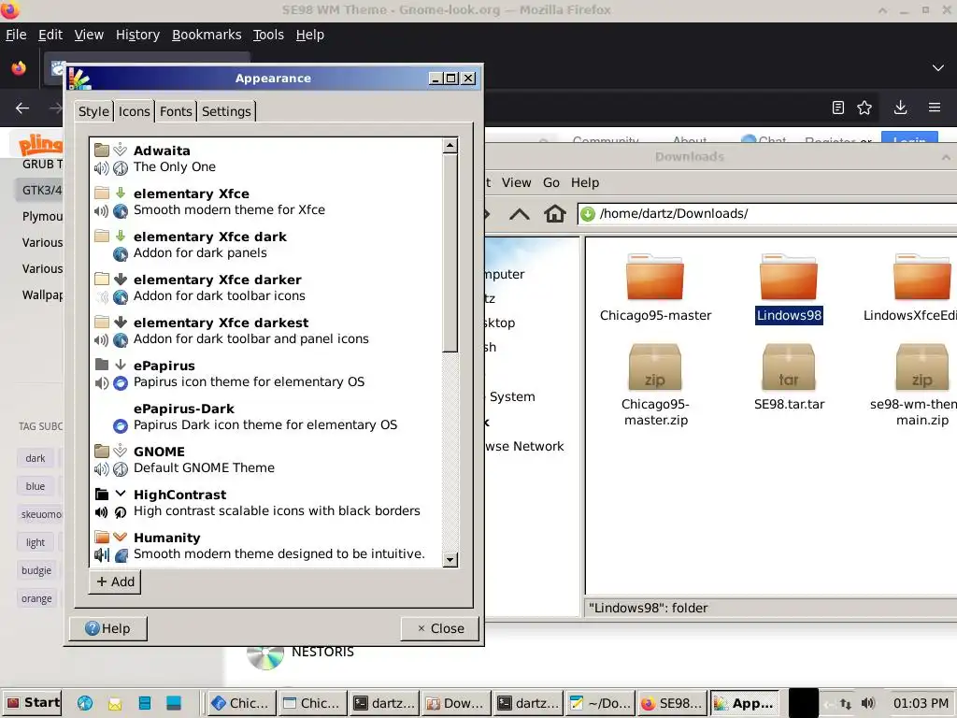Click the orange tag on the webpage
Screen dimensions: 957x718
click(x=36, y=599)
